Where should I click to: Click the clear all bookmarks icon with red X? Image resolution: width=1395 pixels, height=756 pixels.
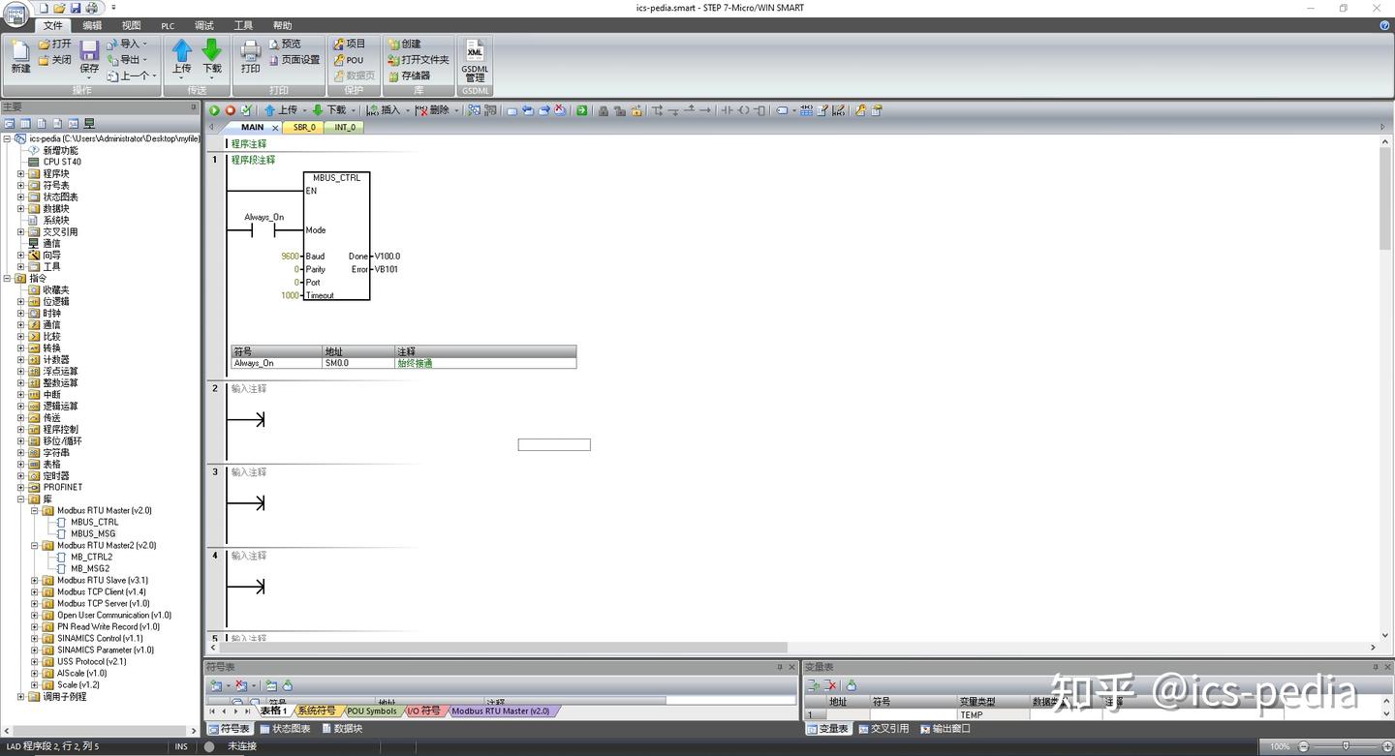[559, 110]
